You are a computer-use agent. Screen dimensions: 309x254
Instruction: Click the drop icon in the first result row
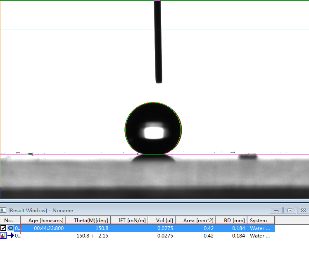tap(11, 228)
